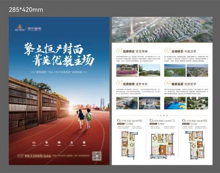Click the paragraph under the 04 heading

186,91
